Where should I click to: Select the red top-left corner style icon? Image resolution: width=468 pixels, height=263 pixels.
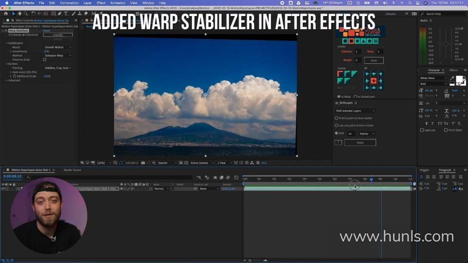[340, 74]
